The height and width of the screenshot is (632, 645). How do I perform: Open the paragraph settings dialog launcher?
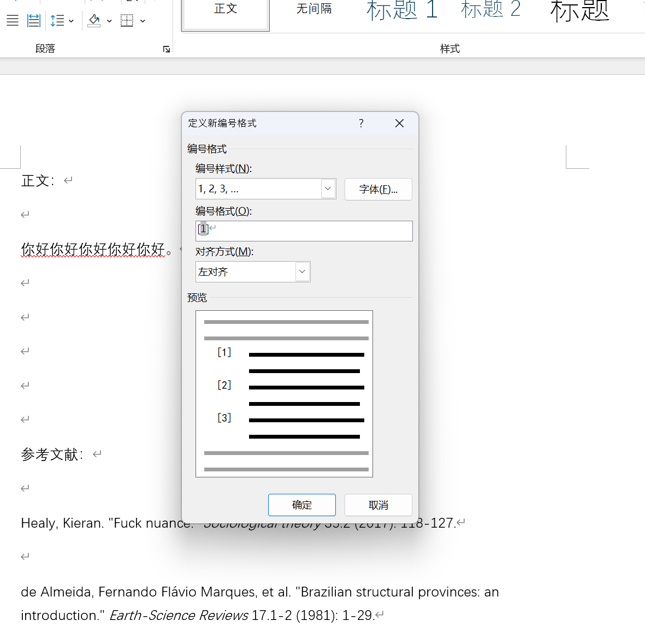(167, 49)
